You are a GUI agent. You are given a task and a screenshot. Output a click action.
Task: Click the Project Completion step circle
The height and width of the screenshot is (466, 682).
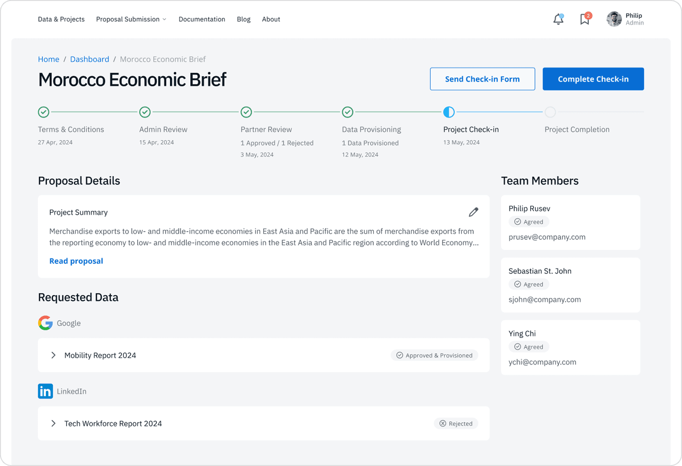click(550, 112)
